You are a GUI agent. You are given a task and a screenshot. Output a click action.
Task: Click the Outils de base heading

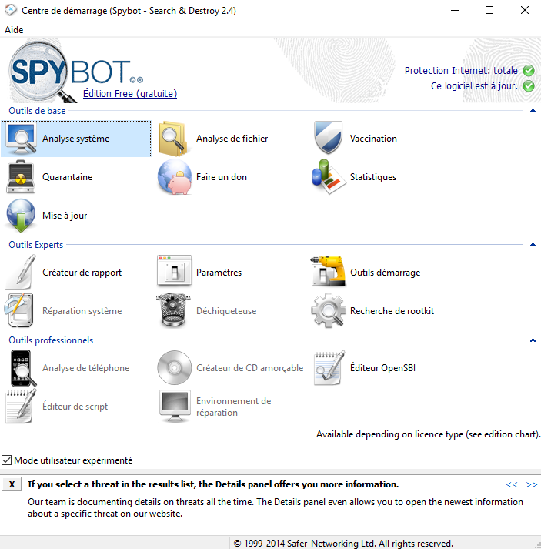37,111
